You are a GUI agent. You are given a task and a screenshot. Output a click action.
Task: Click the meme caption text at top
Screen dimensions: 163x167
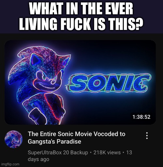pos(81,16)
